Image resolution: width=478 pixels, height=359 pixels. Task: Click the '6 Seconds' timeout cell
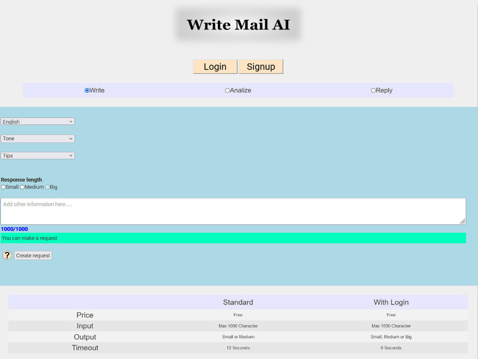[391, 348]
